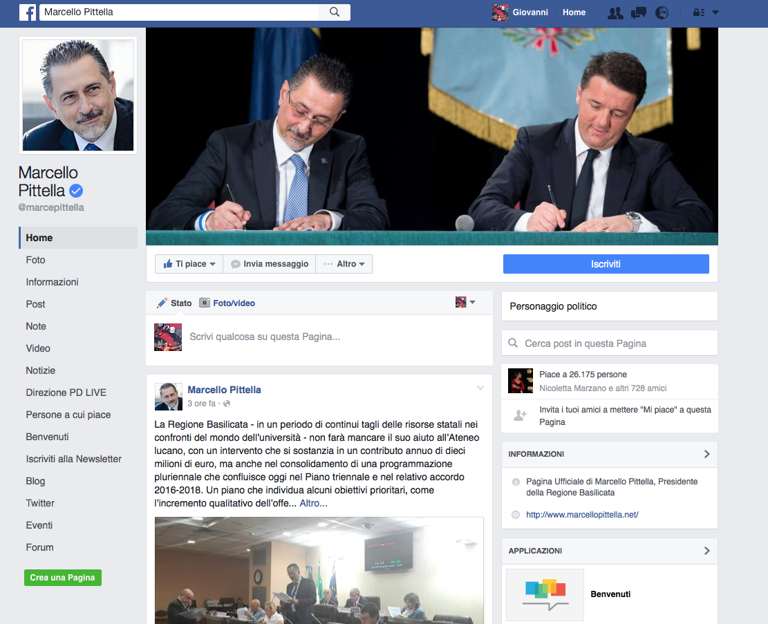Image resolution: width=768 pixels, height=624 pixels.
Task: Click the search magnifier button
Action: [x=335, y=12]
